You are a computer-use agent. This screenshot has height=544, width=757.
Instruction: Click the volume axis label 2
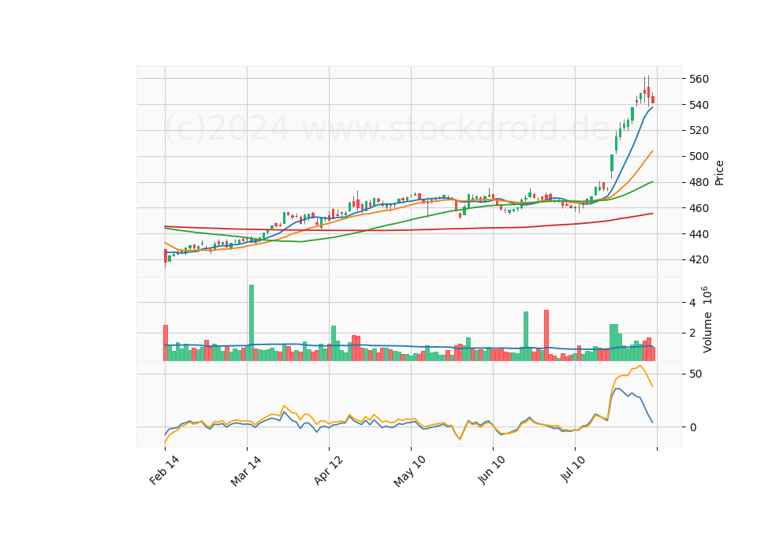point(692,333)
